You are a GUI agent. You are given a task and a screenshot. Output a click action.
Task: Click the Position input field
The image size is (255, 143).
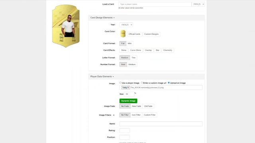[125, 137]
